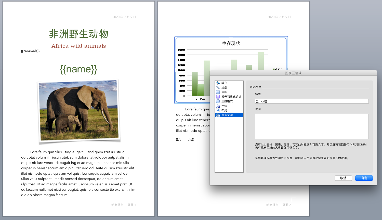Click the {{name}} placeholder heading
This screenshot has width=382, height=220.
point(78,69)
